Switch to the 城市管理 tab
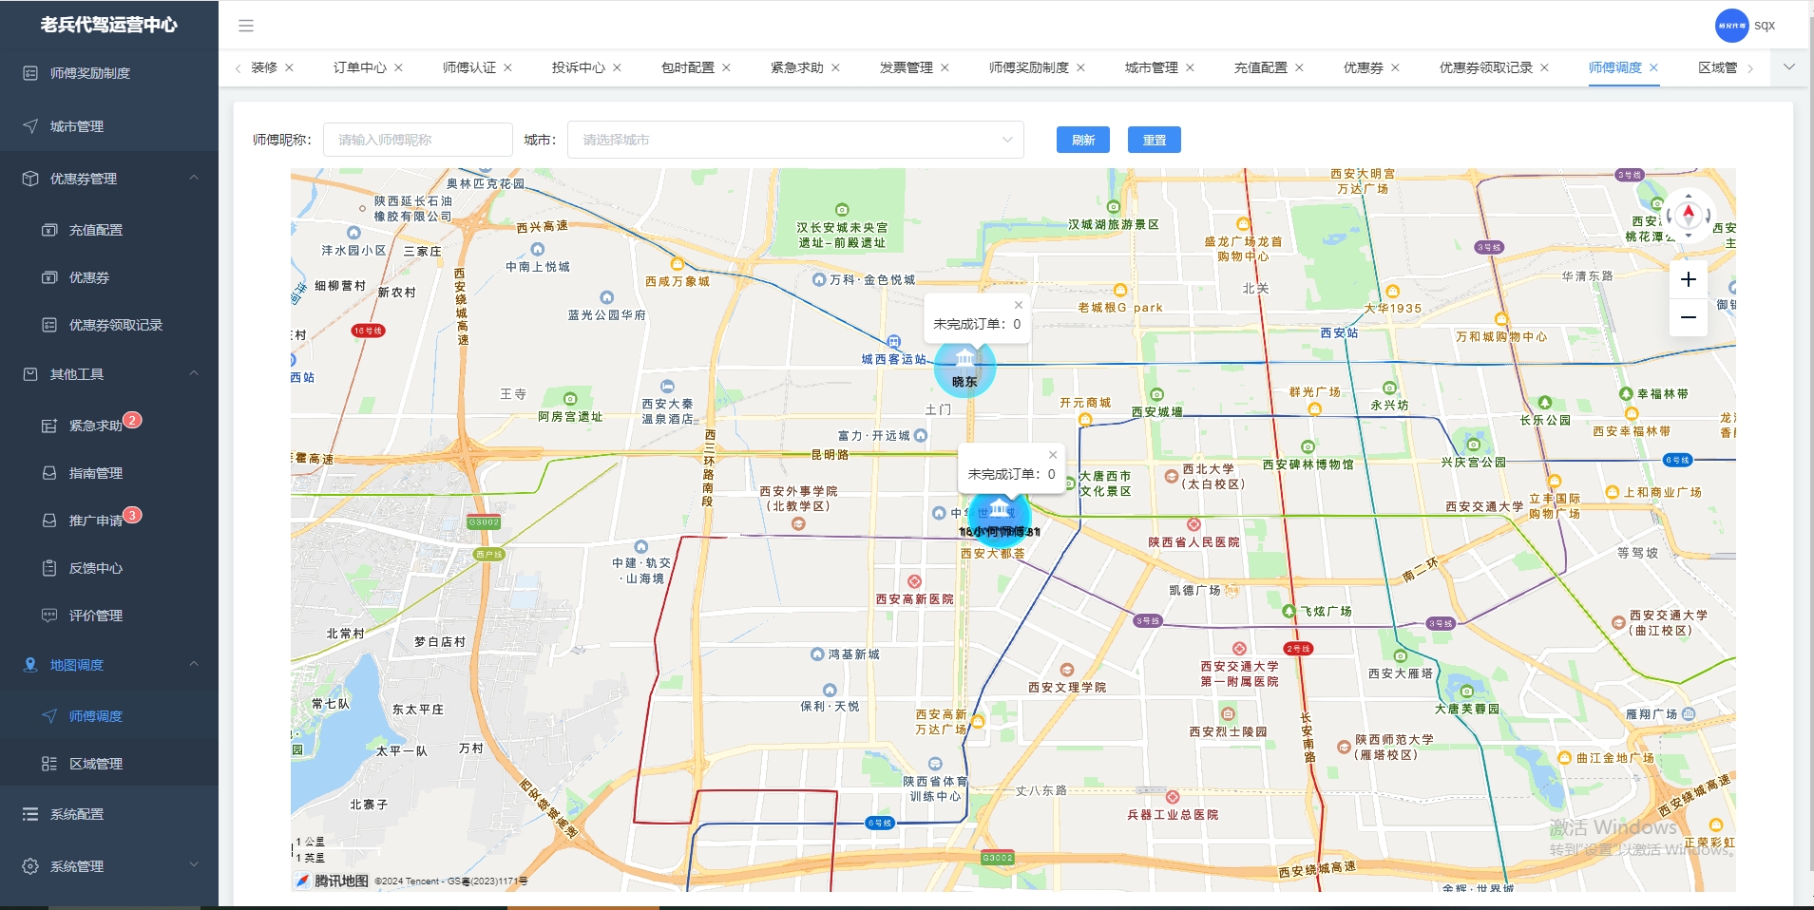This screenshot has width=1814, height=910. (x=1152, y=67)
